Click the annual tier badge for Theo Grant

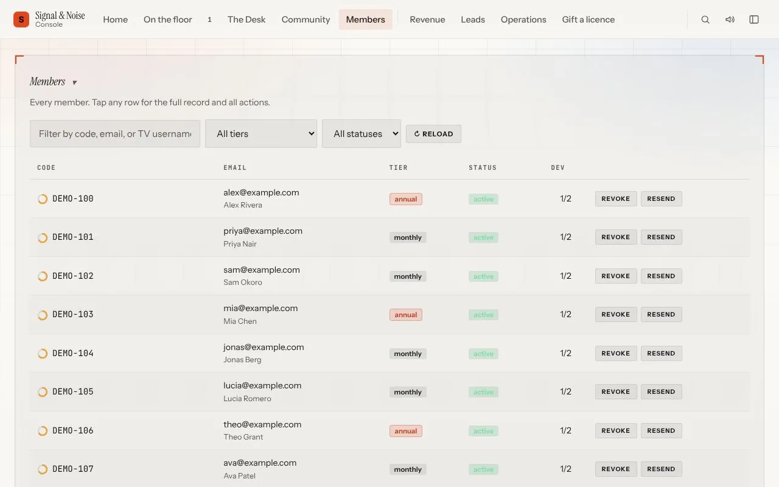click(406, 431)
